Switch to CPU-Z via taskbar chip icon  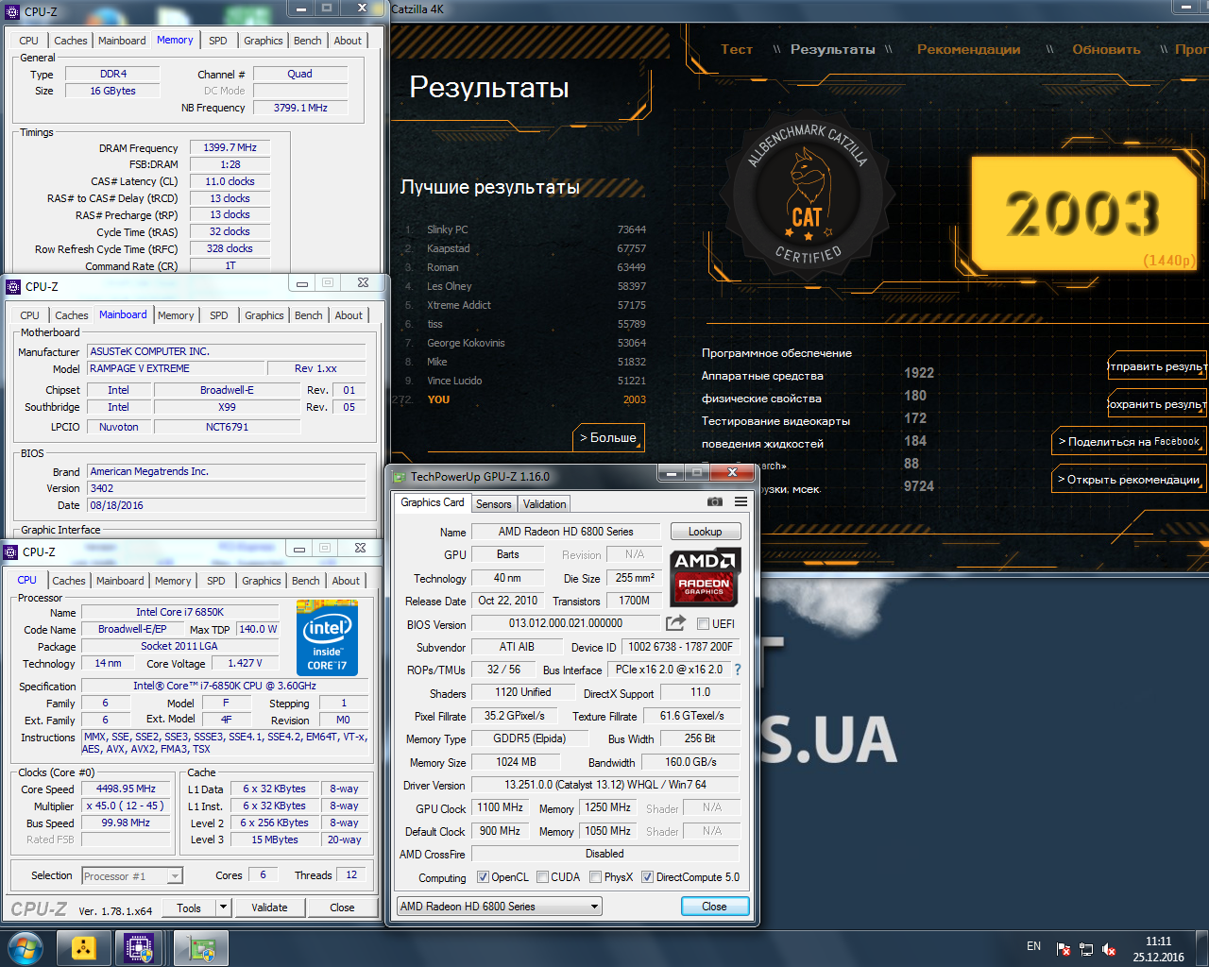click(140, 948)
